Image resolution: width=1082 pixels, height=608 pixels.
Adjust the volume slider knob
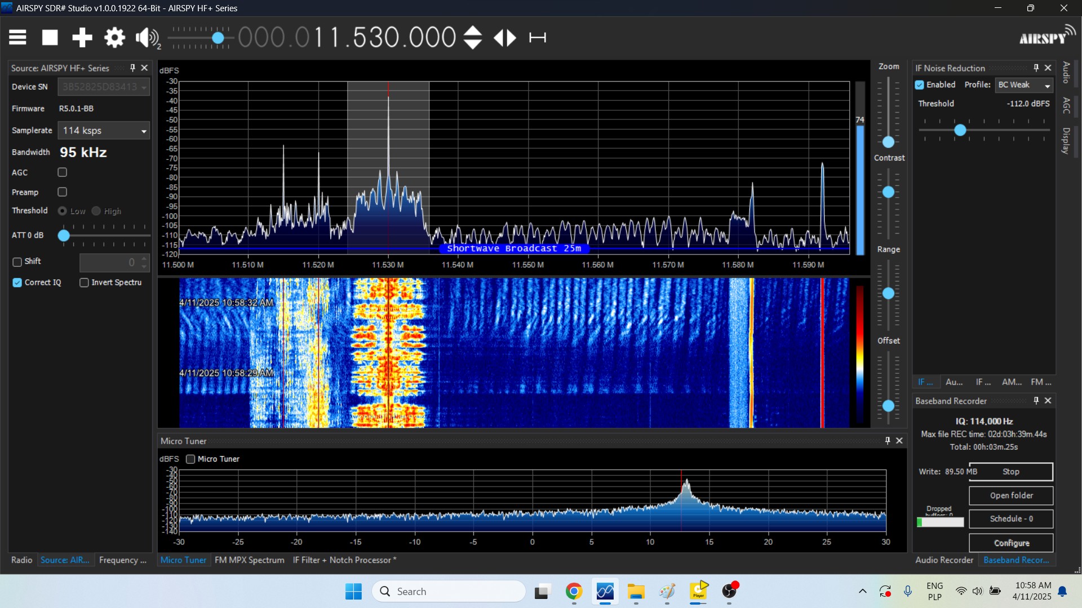218,38
